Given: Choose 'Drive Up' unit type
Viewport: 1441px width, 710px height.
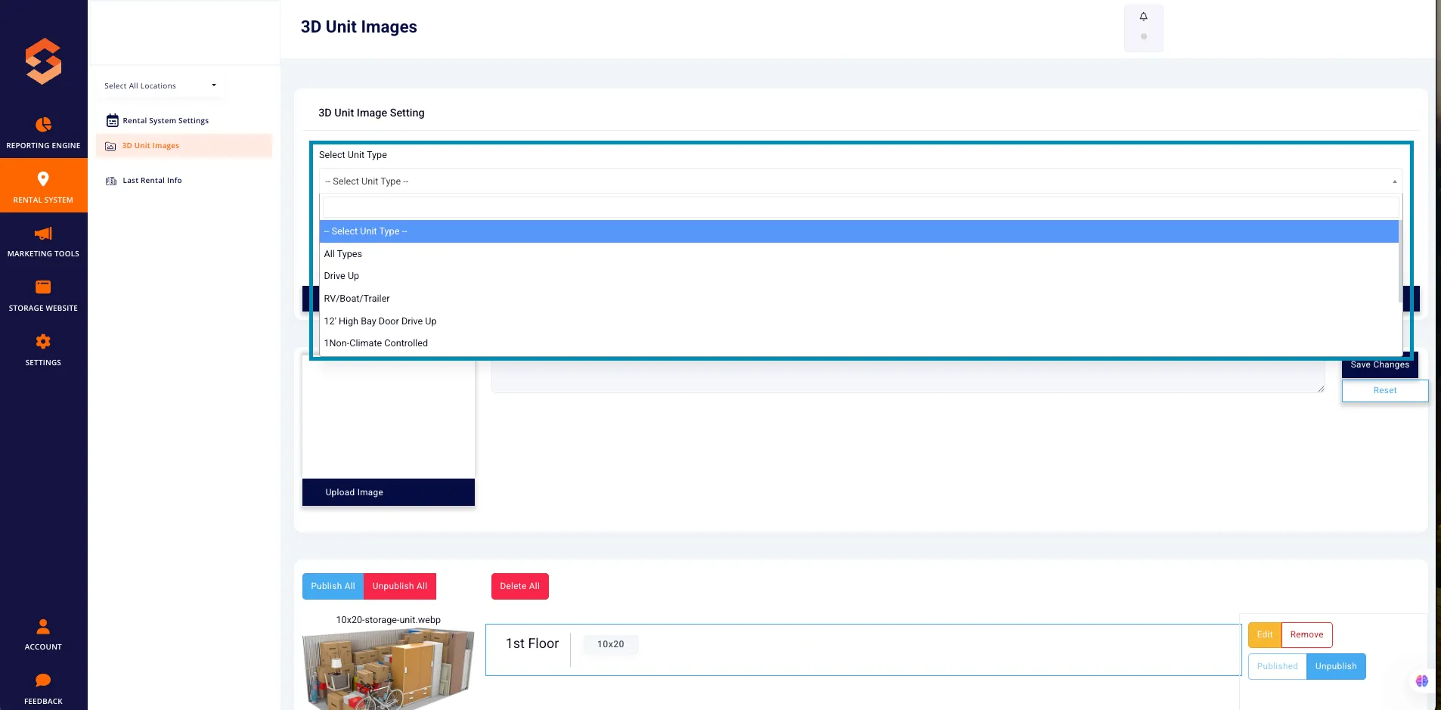Looking at the screenshot, I should tap(859, 276).
